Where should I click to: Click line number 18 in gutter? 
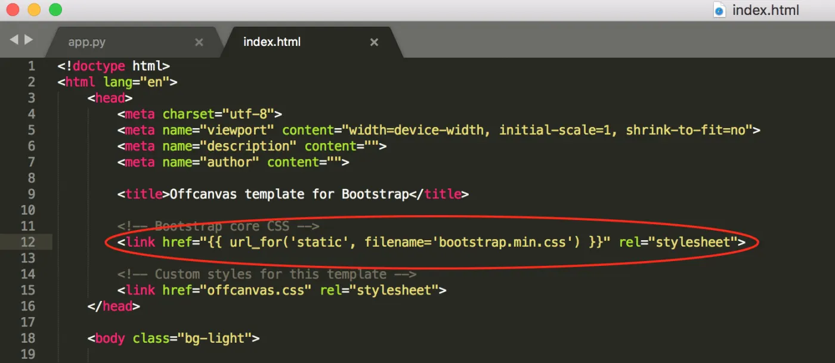(27, 339)
